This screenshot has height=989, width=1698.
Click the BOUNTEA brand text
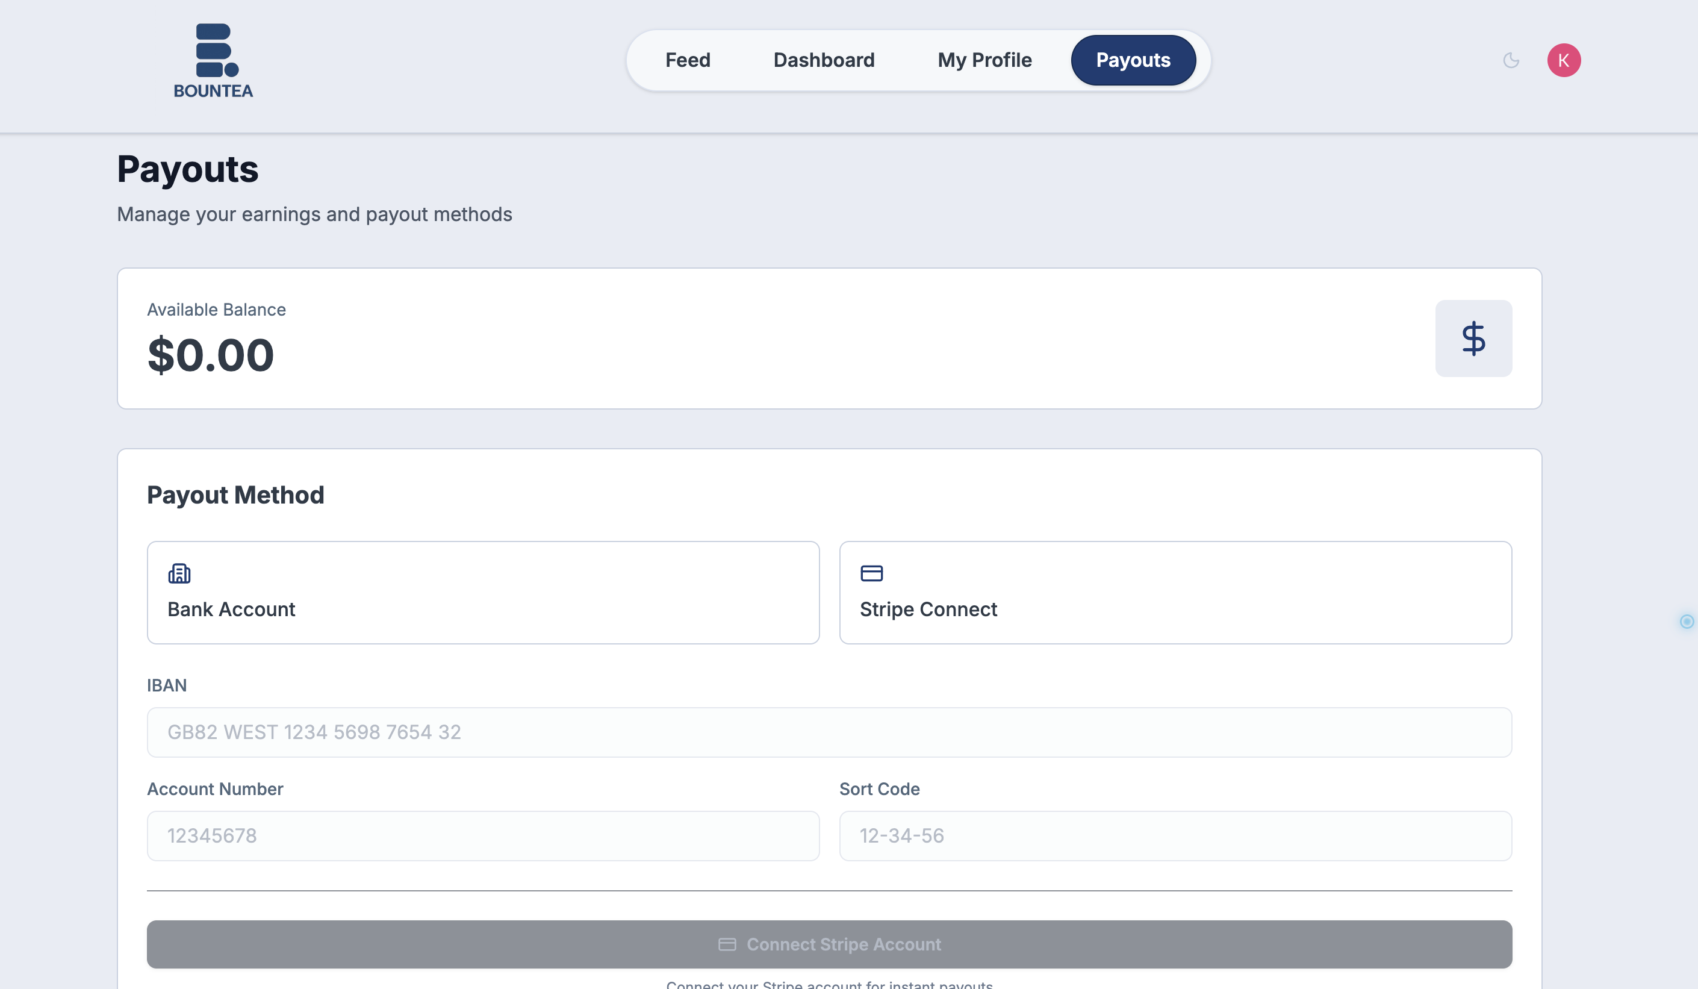click(x=213, y=91)
